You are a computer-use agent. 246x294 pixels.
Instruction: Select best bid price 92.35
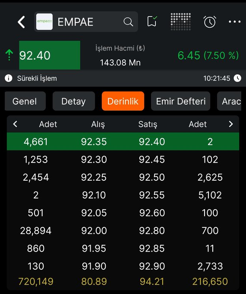(x=94, y=141)
